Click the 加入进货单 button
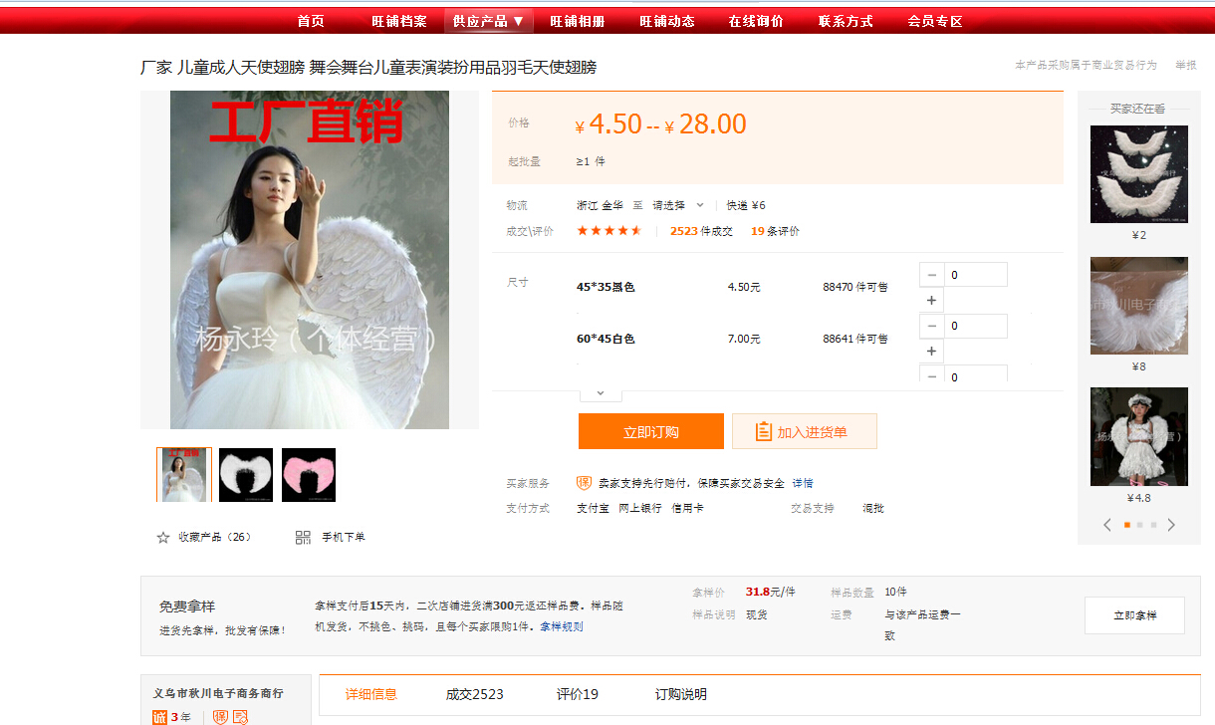The image size is (1215, 725). pos(804,432)
